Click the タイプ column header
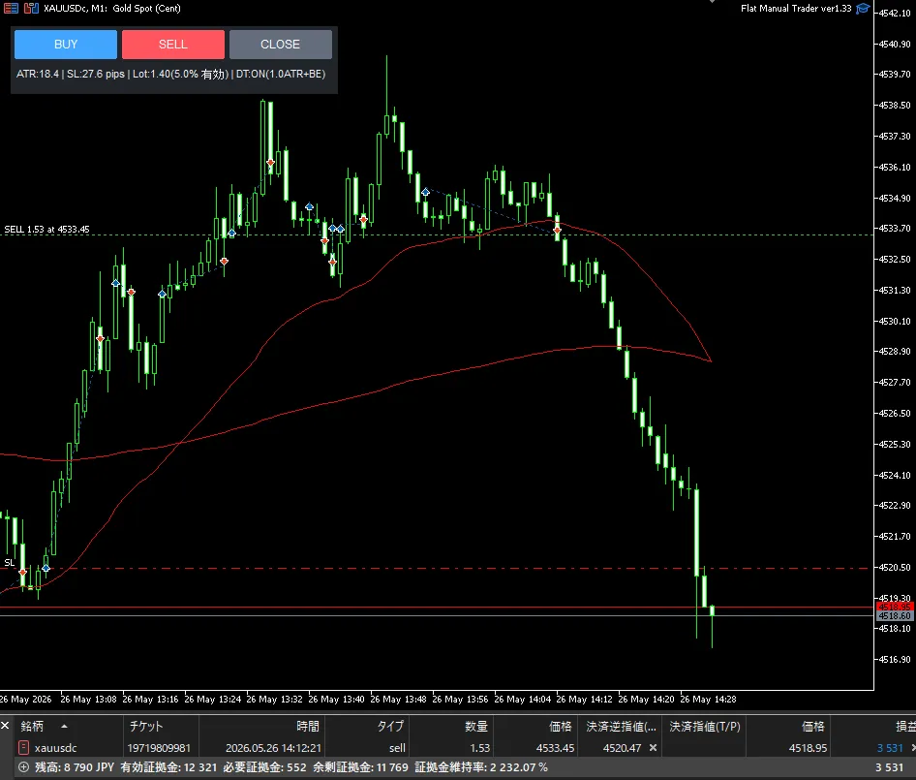 pyautogui.click(x=390, y=726)
